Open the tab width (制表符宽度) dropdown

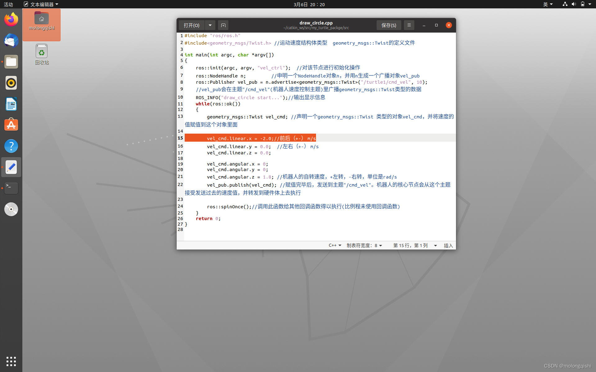[364, 245]
